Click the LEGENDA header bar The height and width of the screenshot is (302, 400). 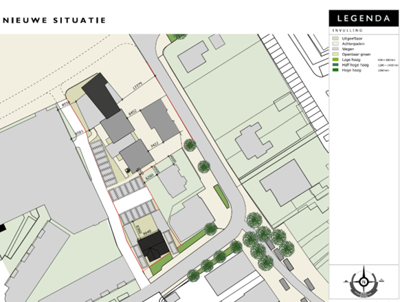pyautogui.click(x=364, y=18)
